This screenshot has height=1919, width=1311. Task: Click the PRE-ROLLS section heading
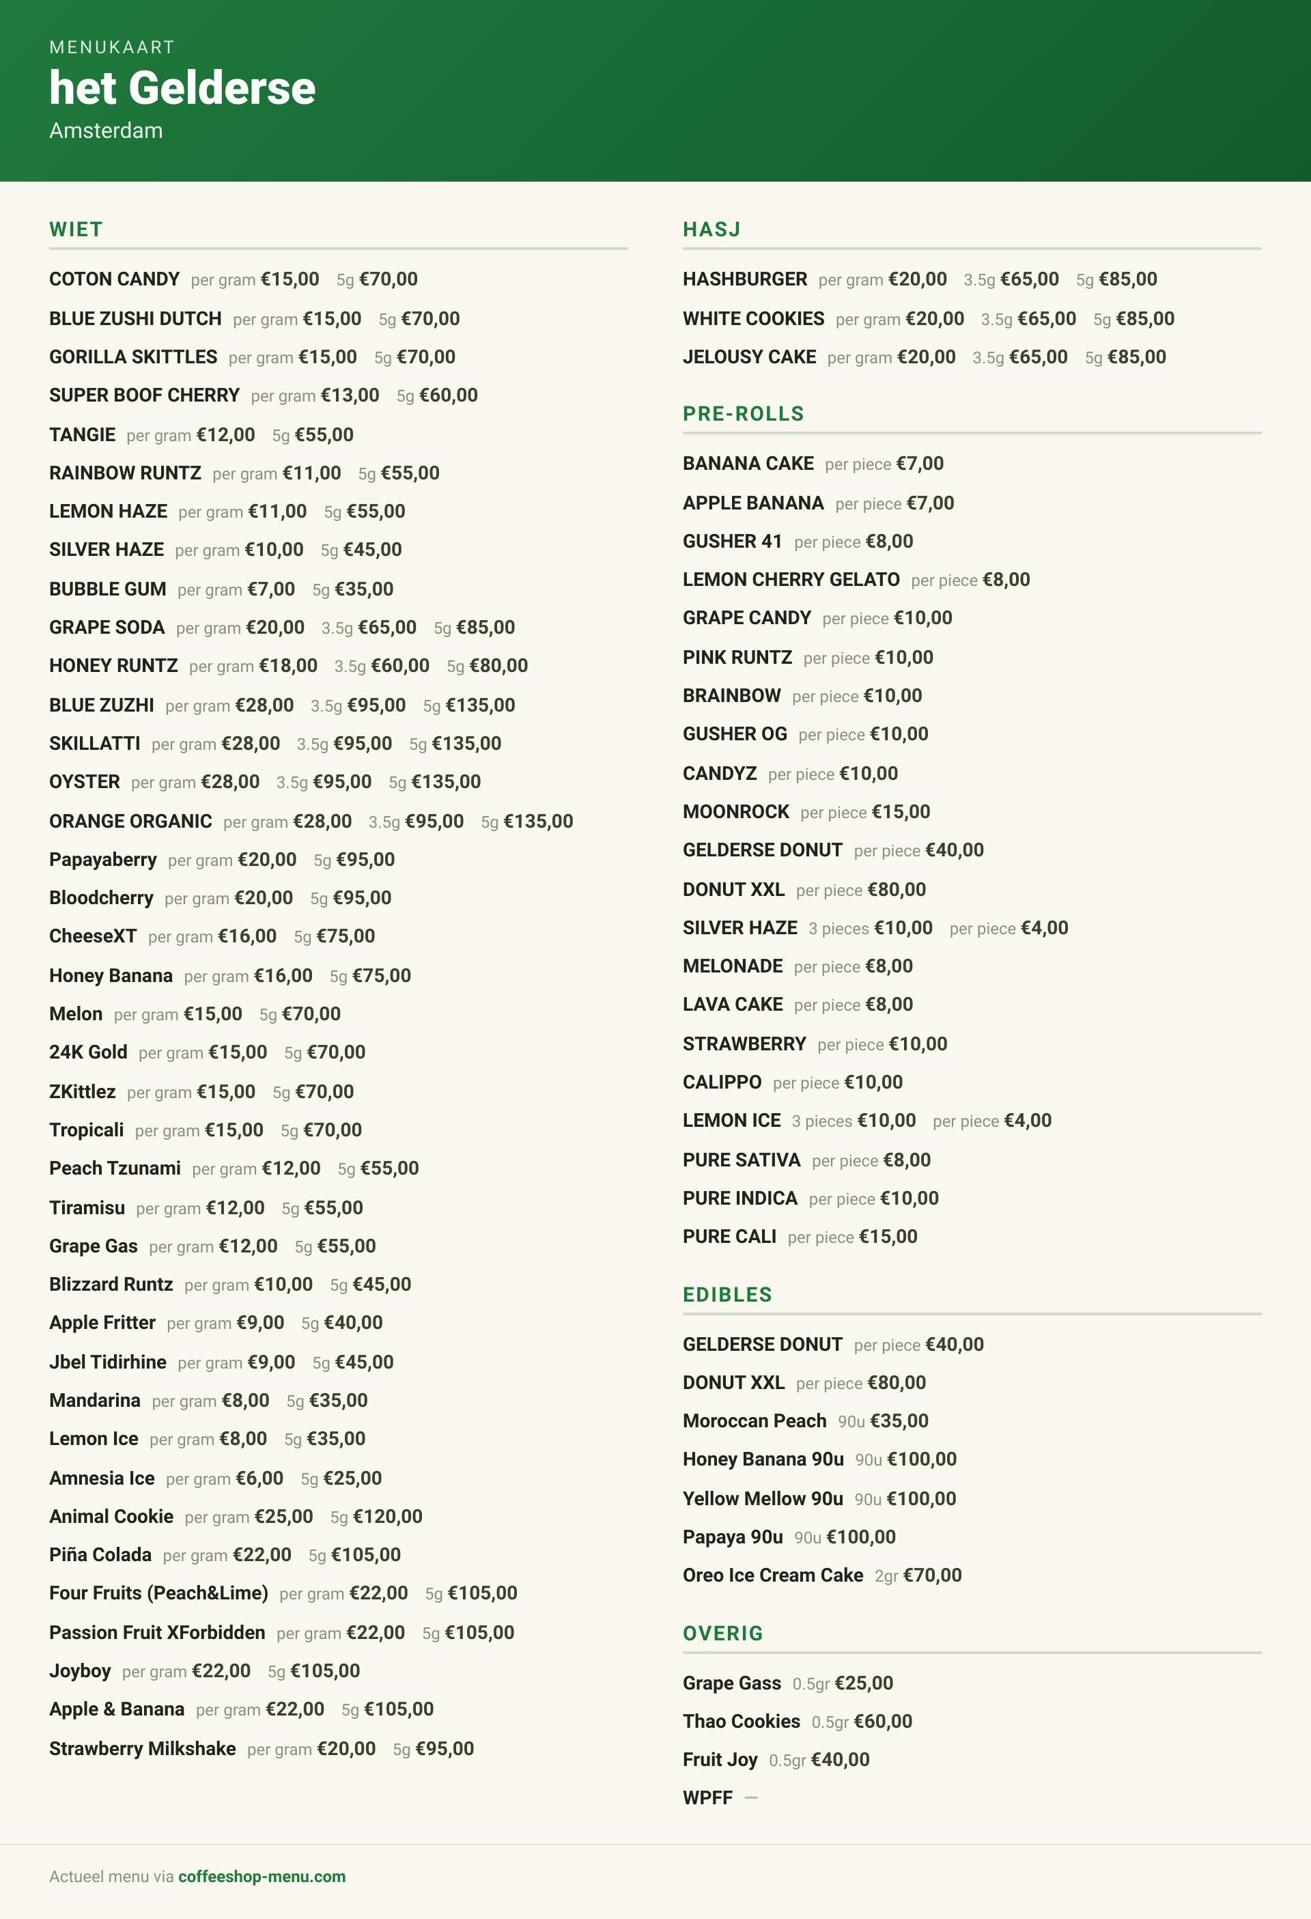743,414
